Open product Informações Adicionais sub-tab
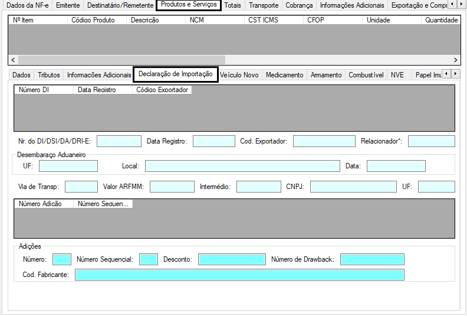This screenshot has height=316, width=467. tap(99, 75)
